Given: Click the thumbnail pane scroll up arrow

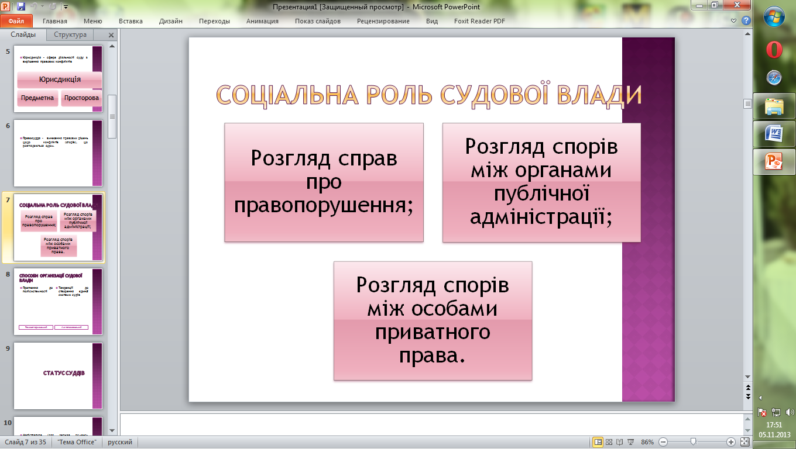Looking at the screenshot, I should [112, 47].
